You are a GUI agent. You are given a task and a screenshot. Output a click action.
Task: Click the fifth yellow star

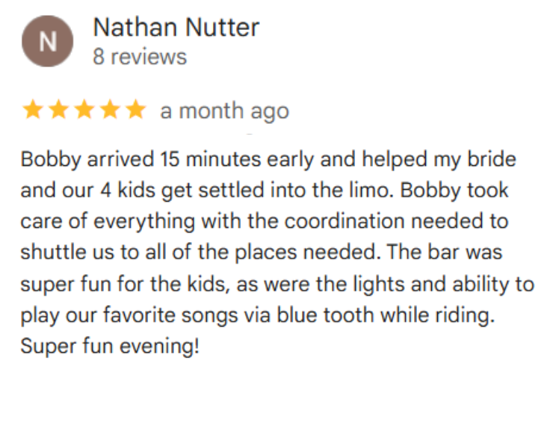(x=135, y=111)
